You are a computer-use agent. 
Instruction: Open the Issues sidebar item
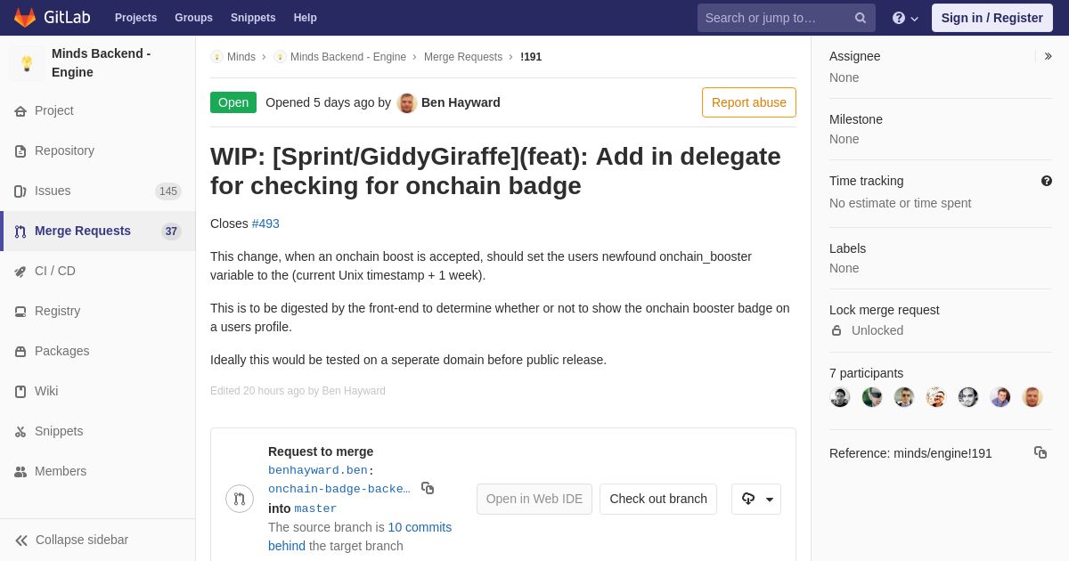point(98,191)
